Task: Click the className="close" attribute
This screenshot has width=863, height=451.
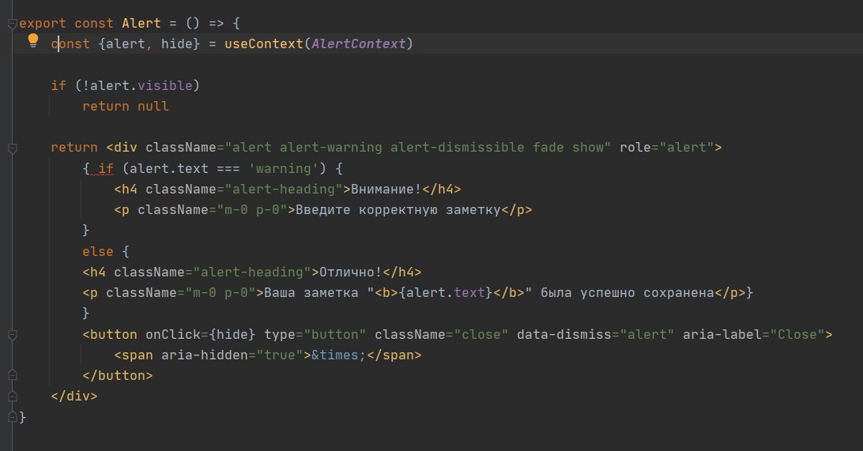Action: pyautogui.click(x=442, y=334)
